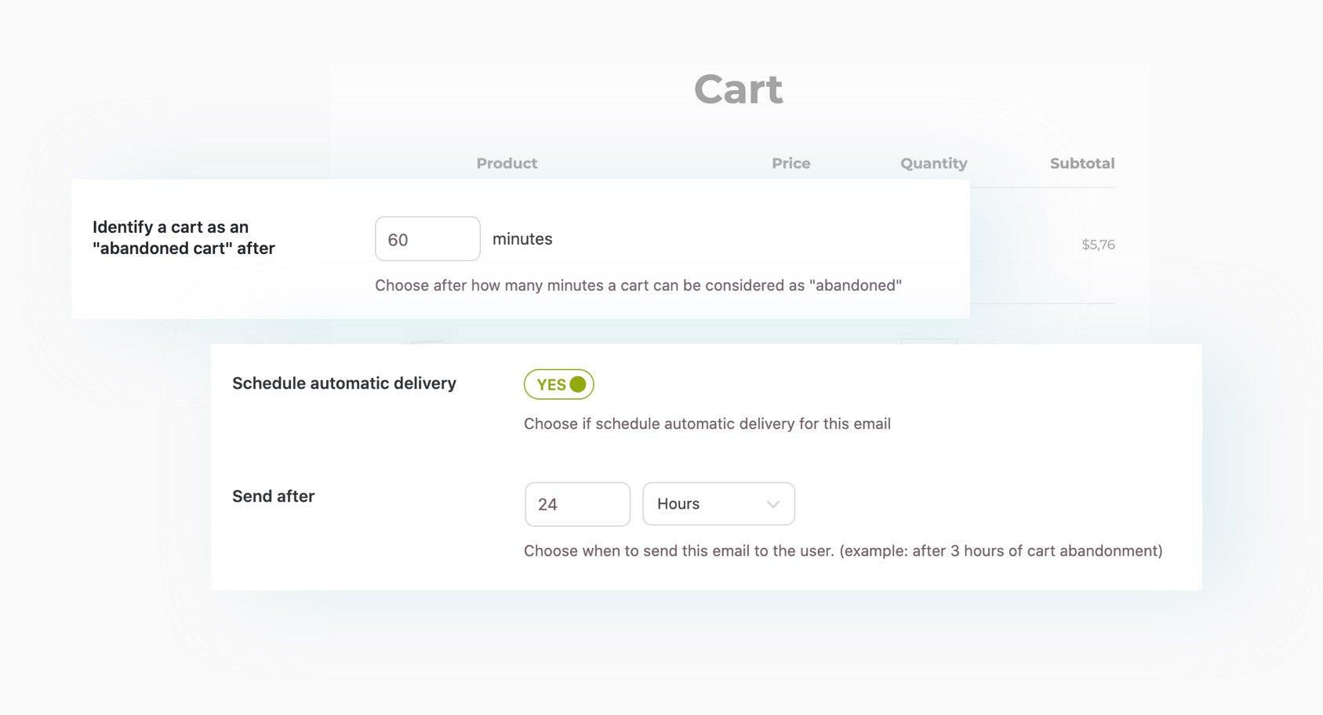Click the 'Choose after how many minutes' hint

coord(638,285)
